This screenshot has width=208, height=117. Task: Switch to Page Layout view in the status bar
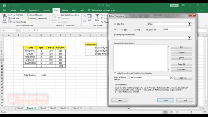click(x=171, y=112)
